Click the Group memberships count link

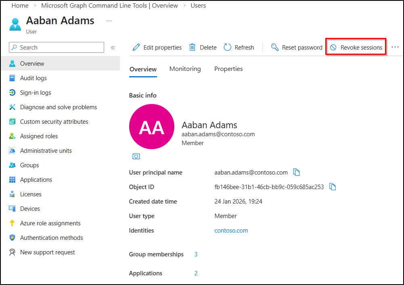(196, 254)
